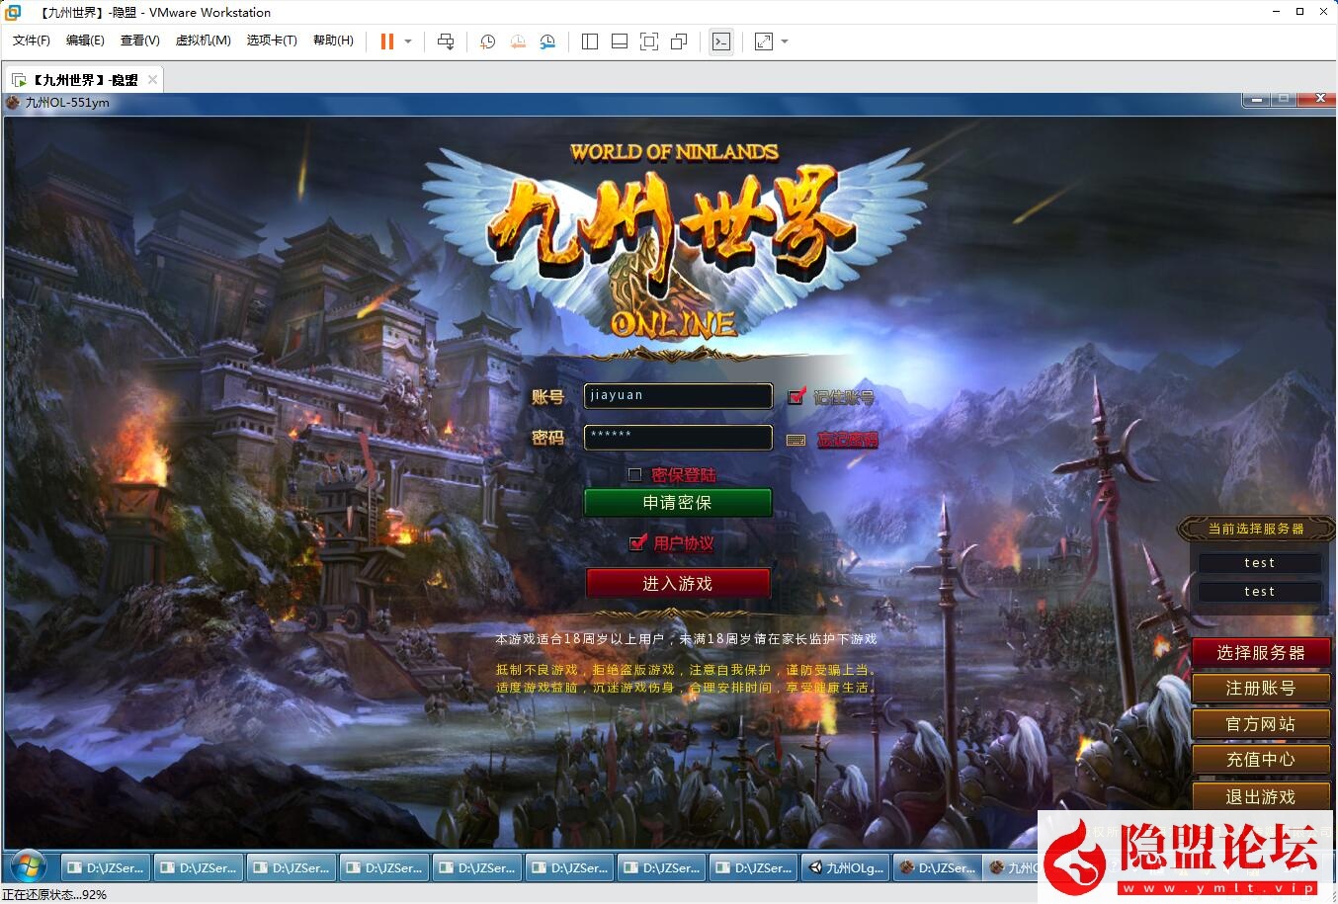1338x904 pixels.
Task: Uncheck the 记住账号 remember-account box
Action: tap(796, 396)
